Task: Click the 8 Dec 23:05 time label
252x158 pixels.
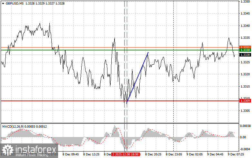Action: coord(174,154)
